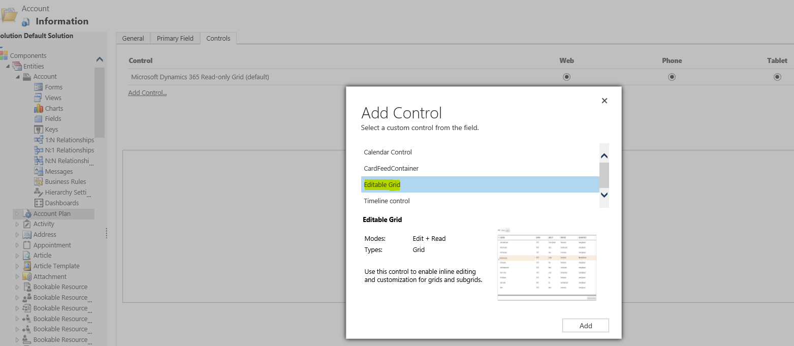Screen dimensions: 794x346
Task: Click the Add button in the dialog
Action: click(585, 326)
